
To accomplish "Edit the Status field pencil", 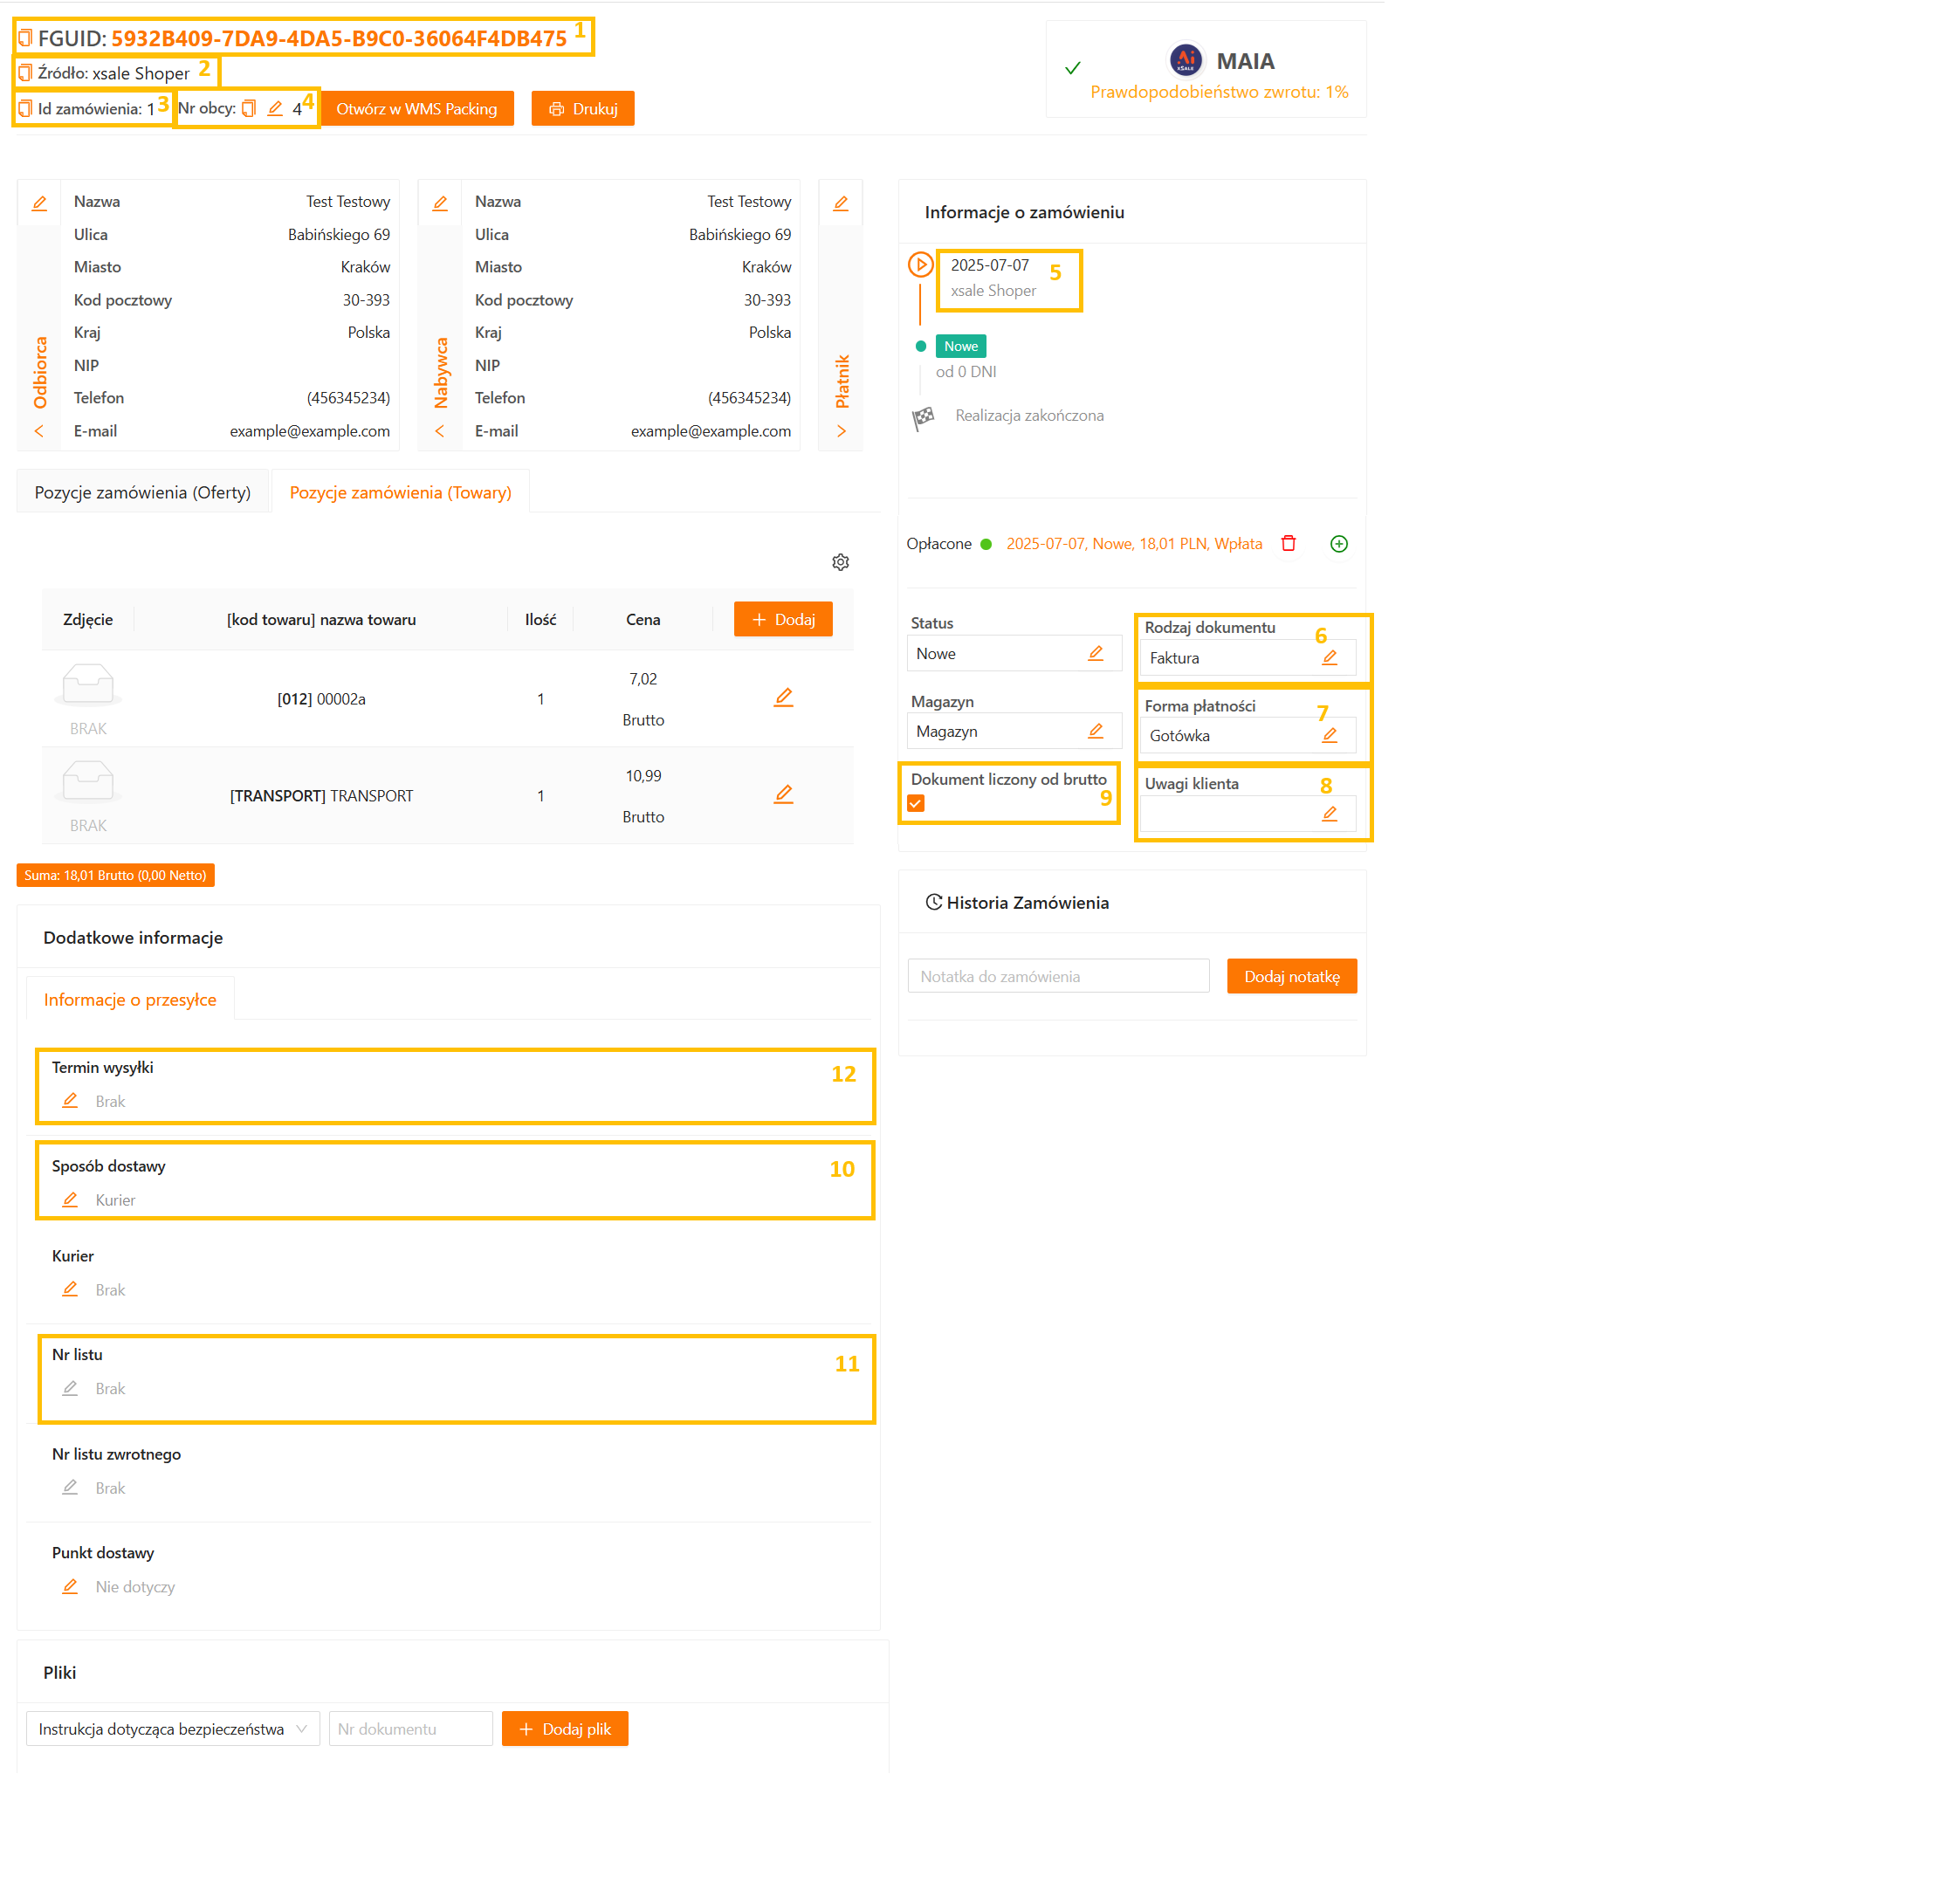I will [x=1095, y=653].
